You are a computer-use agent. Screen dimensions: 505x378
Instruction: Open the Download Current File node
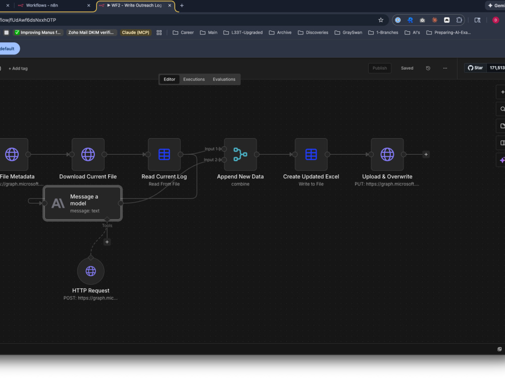pyautogui.click(x=88, y=154)
